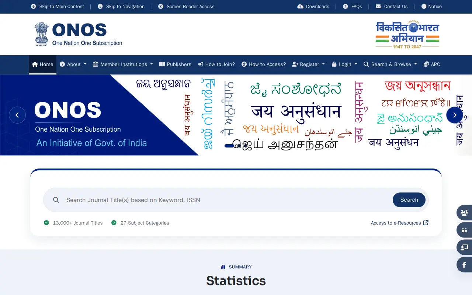472x295 pixels.
Task: Click the '13,000+ Journal Titles' text
Action: (x=78, y=223)
